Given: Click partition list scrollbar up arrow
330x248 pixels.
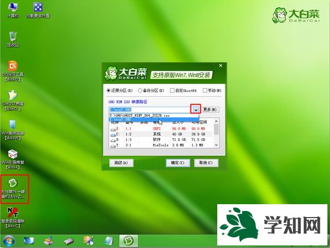Looking at the screenshot, I should (216, 121).
